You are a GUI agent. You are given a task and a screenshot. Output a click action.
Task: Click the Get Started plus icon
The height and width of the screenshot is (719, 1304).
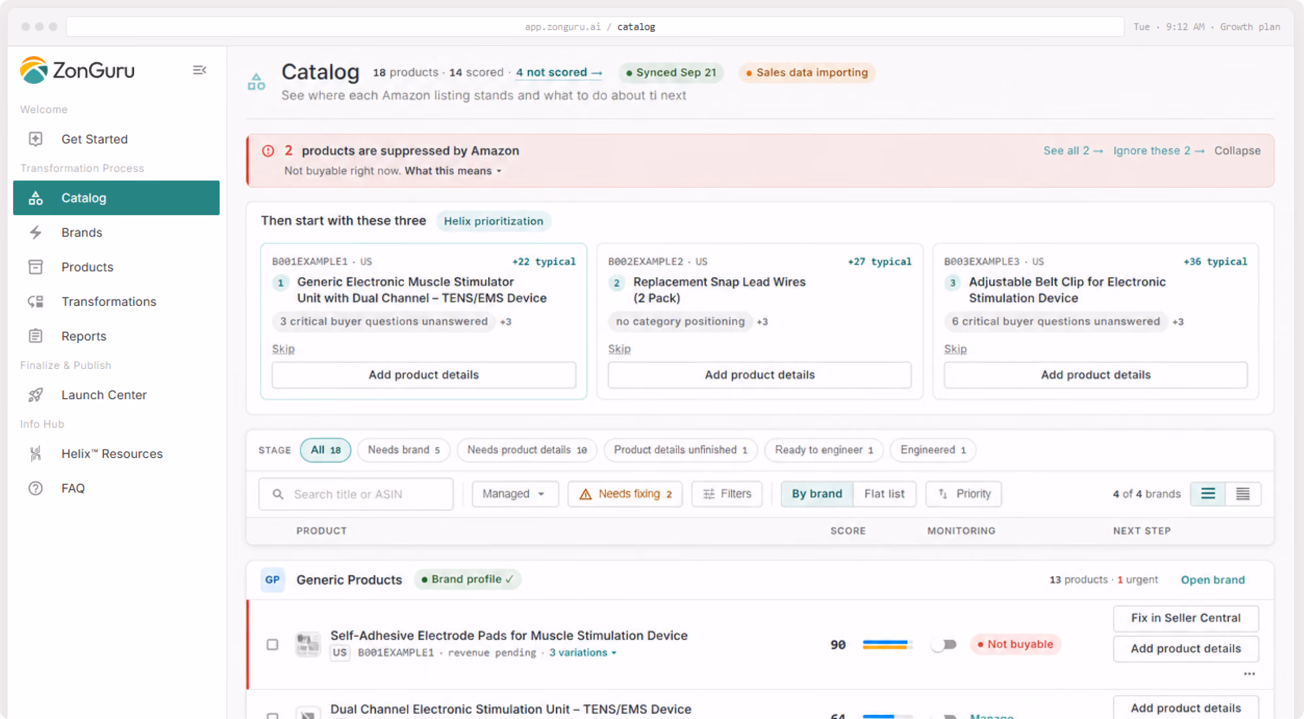coord(36,139)
